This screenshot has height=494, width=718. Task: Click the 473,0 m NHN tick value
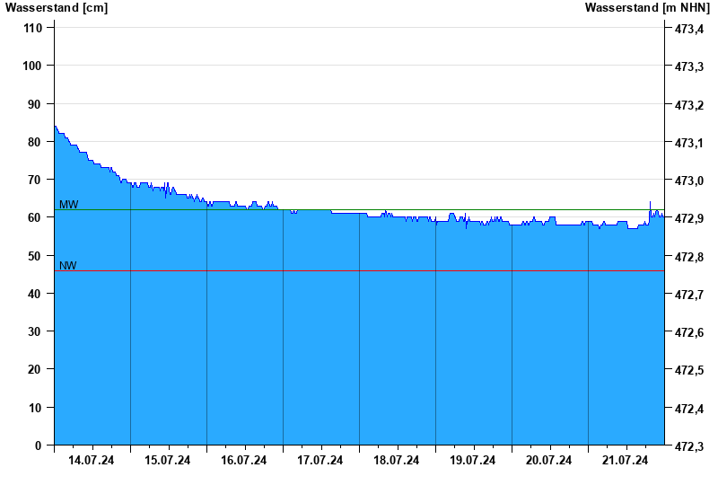click(689, 181)
